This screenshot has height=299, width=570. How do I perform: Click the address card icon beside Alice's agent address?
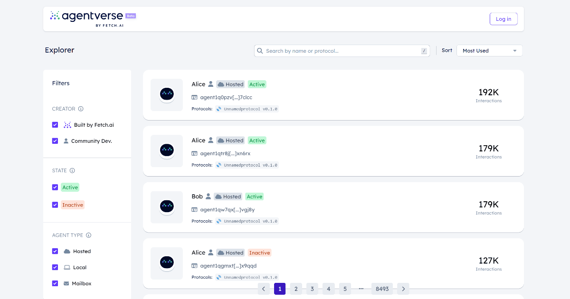coord(194,97)
